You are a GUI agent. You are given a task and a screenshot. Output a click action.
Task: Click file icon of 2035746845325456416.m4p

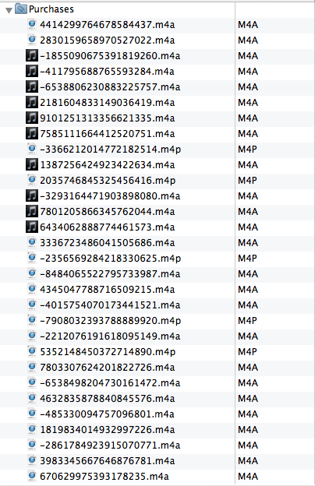(32, 180)
